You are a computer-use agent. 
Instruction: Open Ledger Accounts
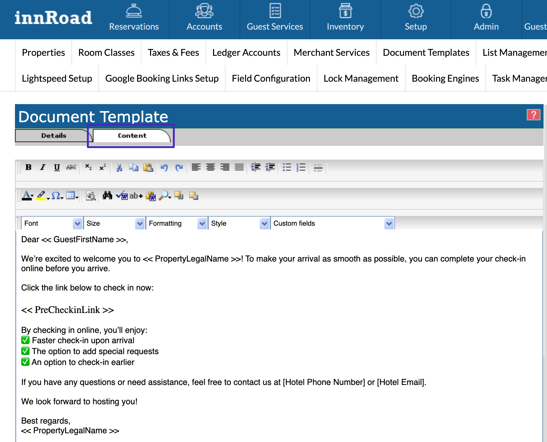point(246,52)
